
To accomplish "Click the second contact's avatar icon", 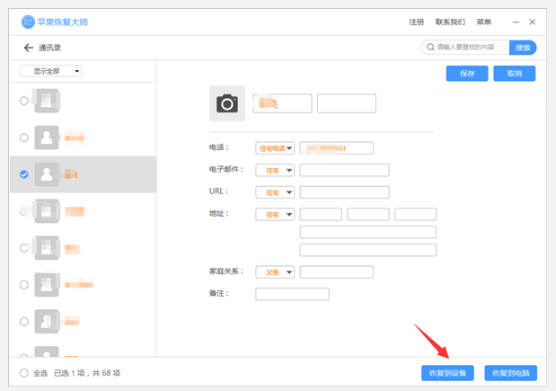I will (x=47, y=138).
